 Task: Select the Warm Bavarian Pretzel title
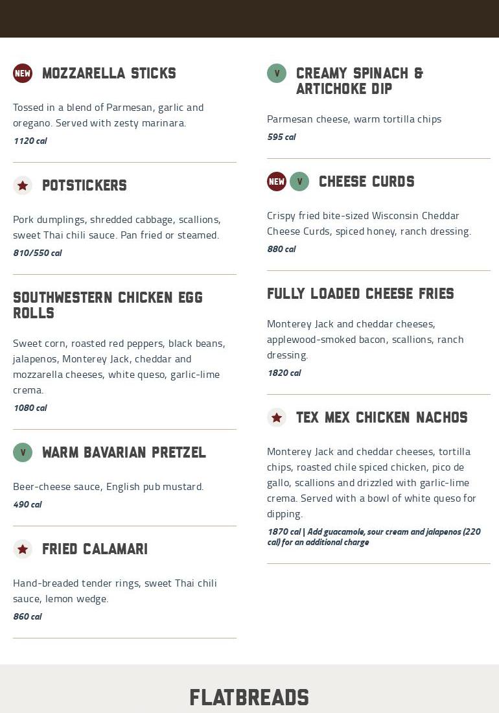pos(124,452)
